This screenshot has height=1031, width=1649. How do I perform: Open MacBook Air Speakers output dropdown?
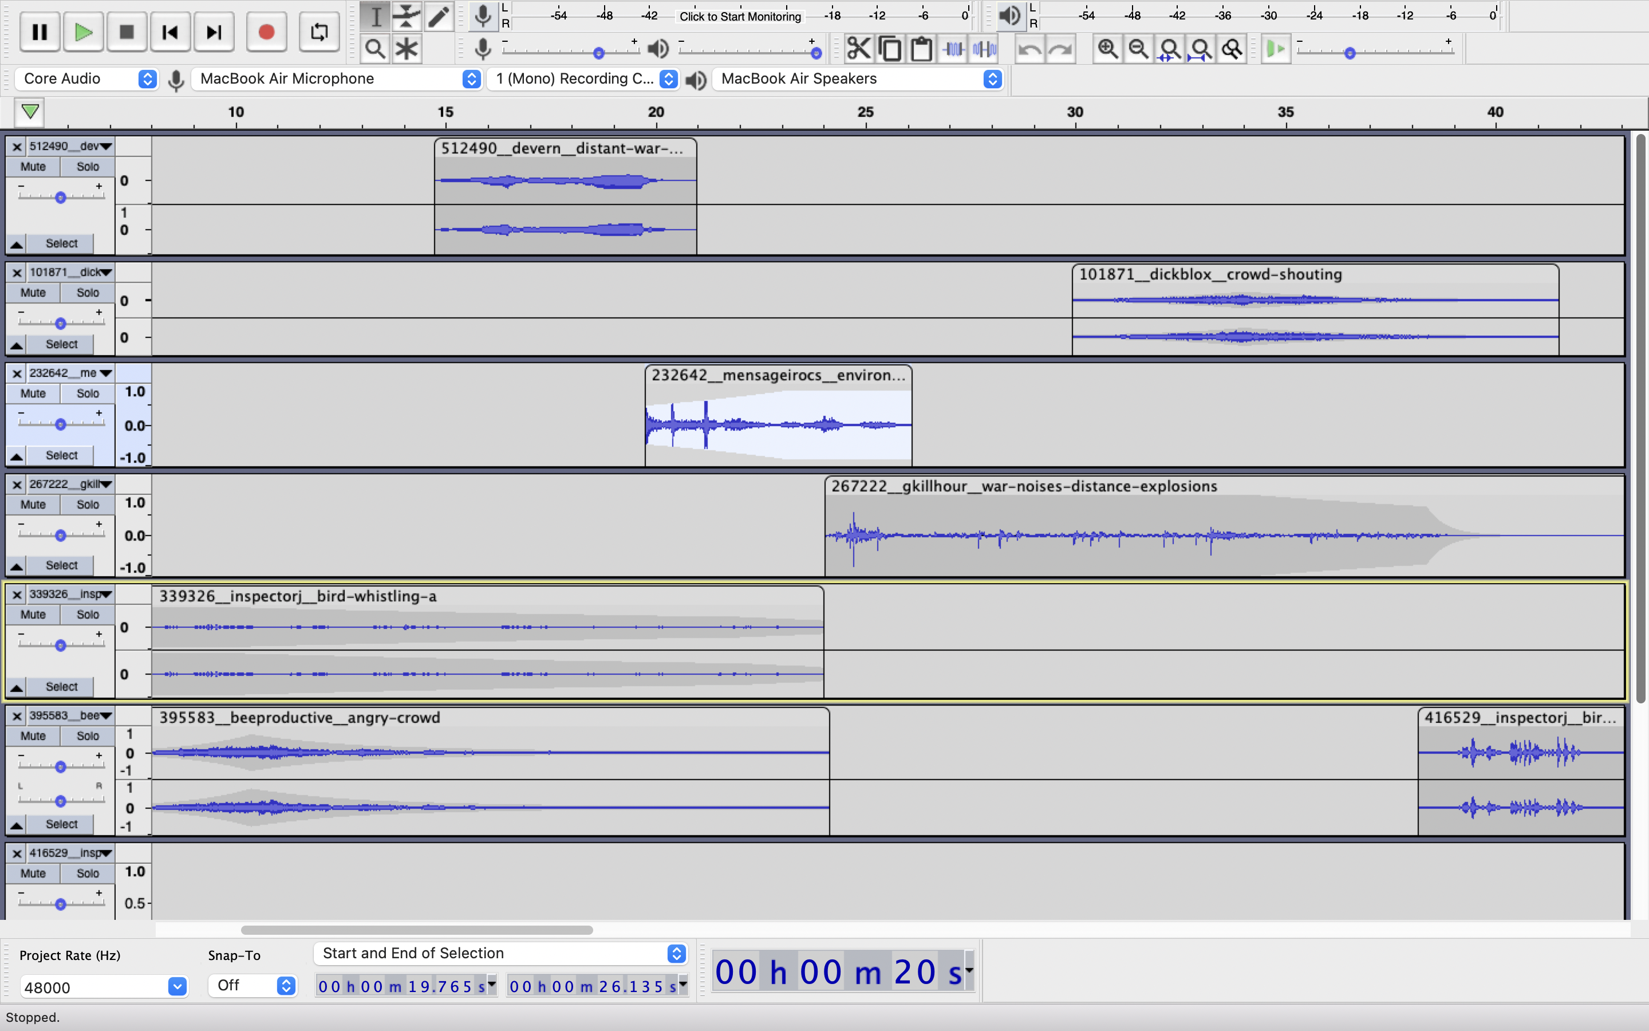(x=858, y=79)
